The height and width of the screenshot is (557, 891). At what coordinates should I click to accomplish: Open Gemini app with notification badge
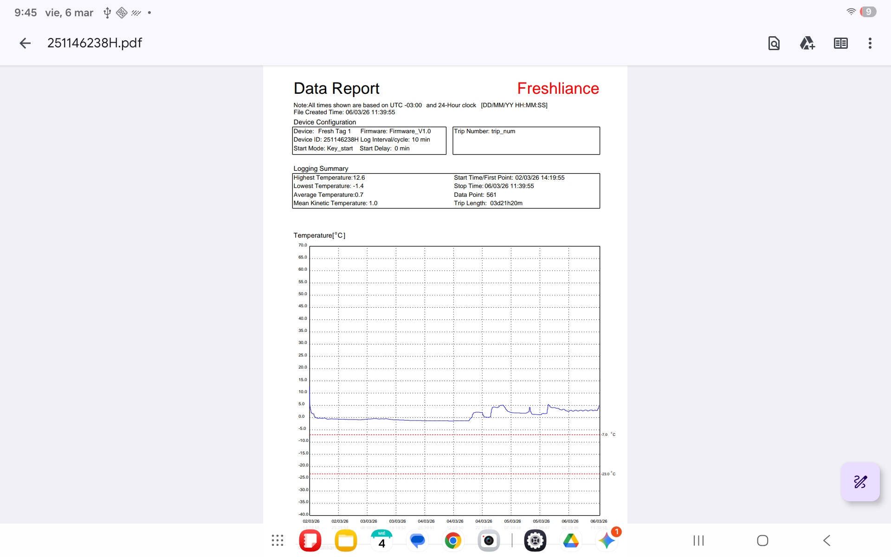607,540
